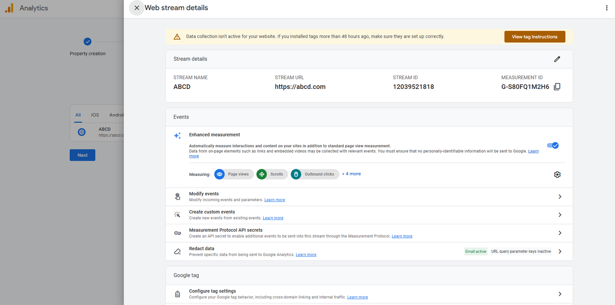Click the 'Email active' badge
The image size is (615, 305).
coord(475,252)
